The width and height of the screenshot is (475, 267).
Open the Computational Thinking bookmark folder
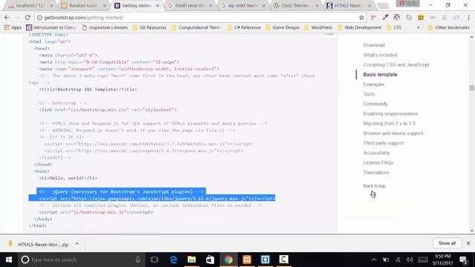(195, 27)
